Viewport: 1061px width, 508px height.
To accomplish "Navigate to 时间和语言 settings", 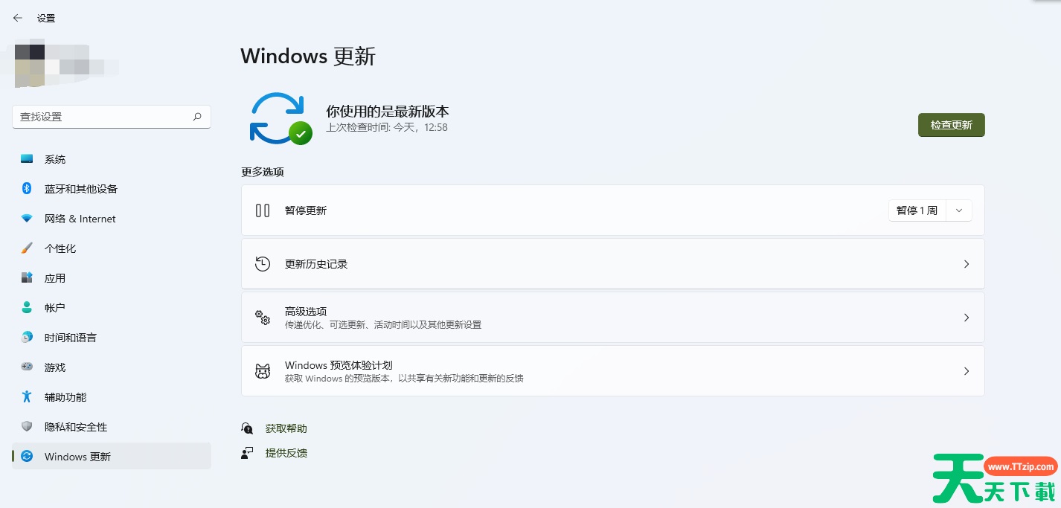I will click(112, 338).
